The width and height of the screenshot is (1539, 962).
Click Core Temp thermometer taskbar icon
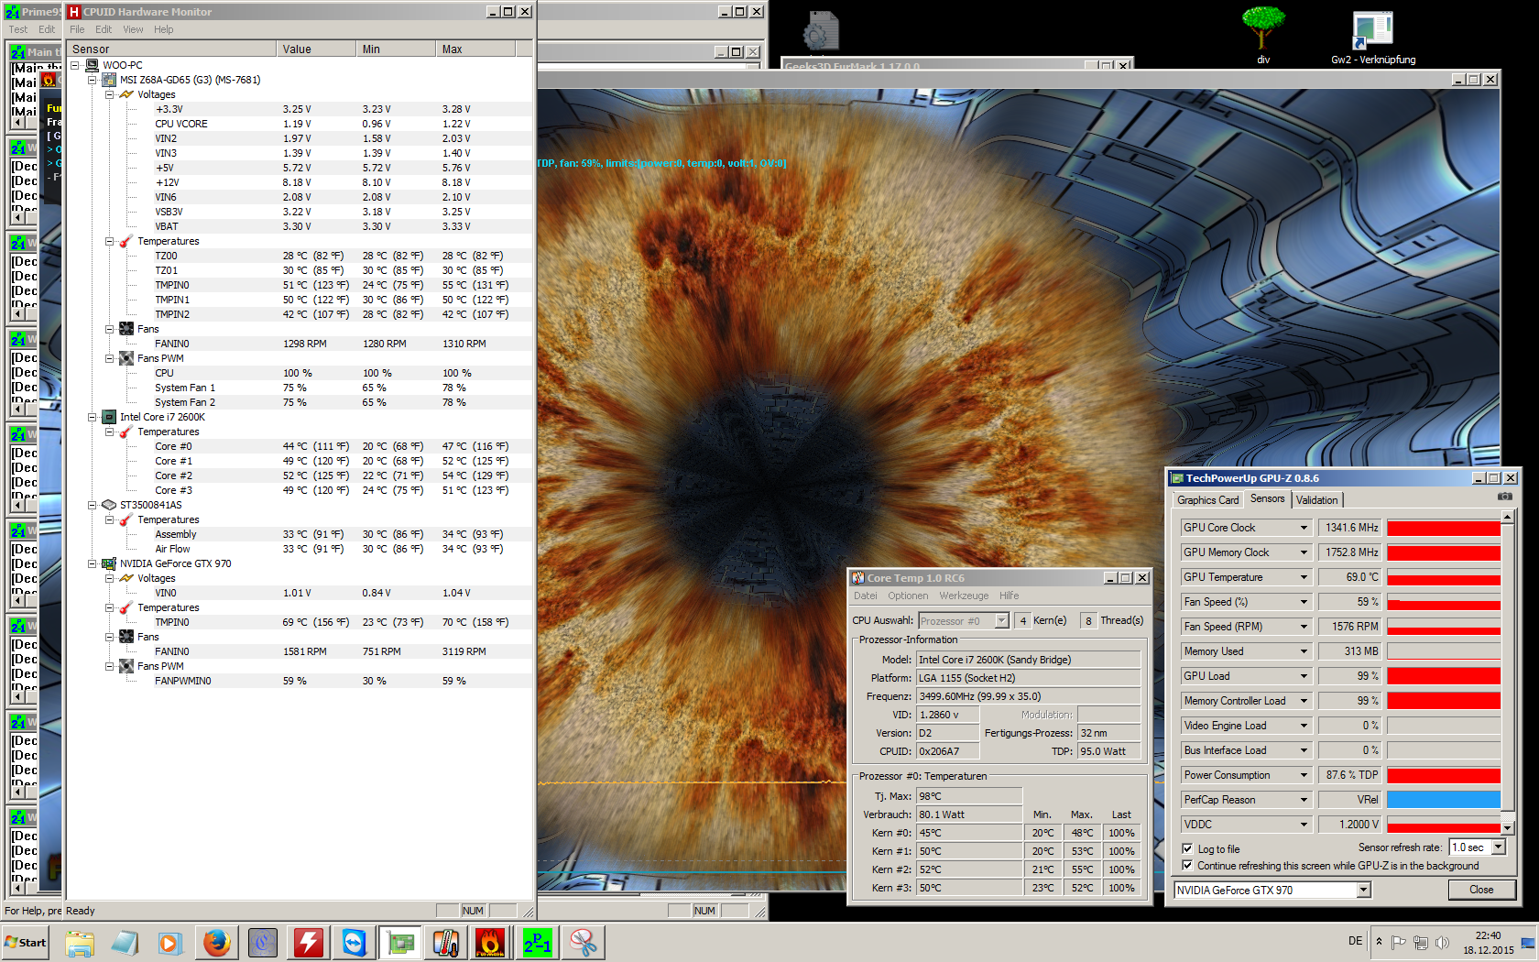point(446,942)
